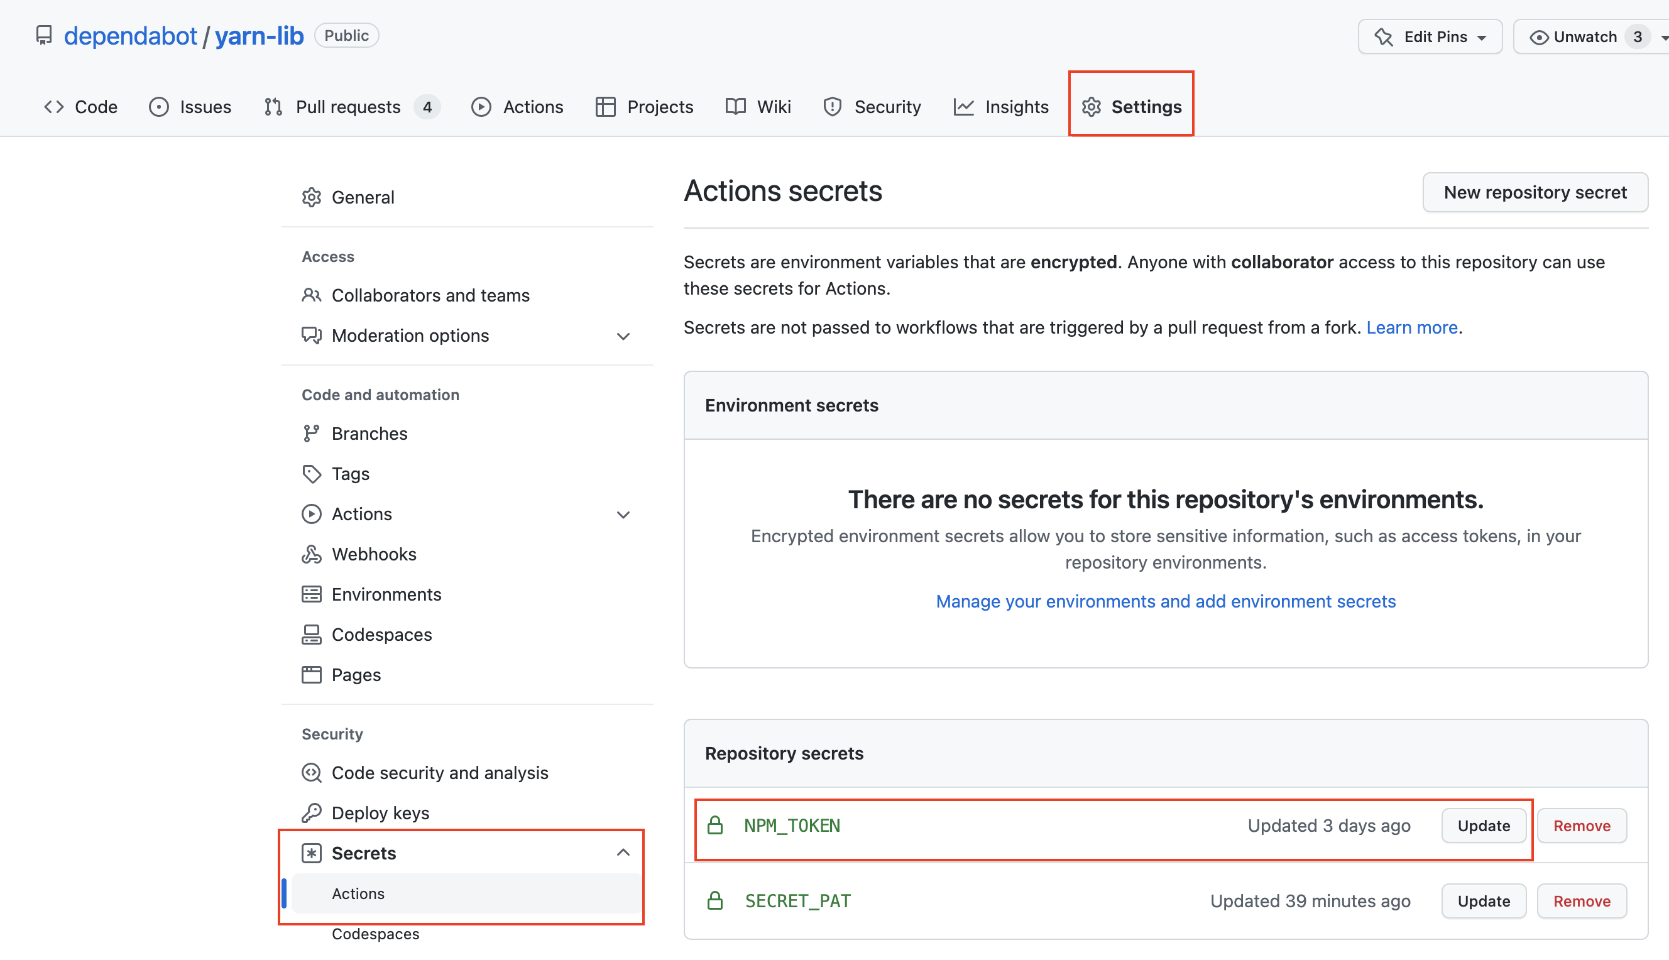Click the repository icon beside dependabot

[43, 36]
